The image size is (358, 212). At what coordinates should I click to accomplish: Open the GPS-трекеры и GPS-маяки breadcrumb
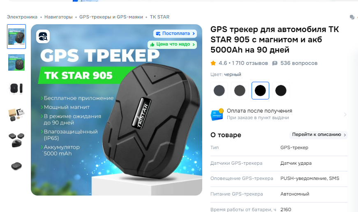[111, 17]
